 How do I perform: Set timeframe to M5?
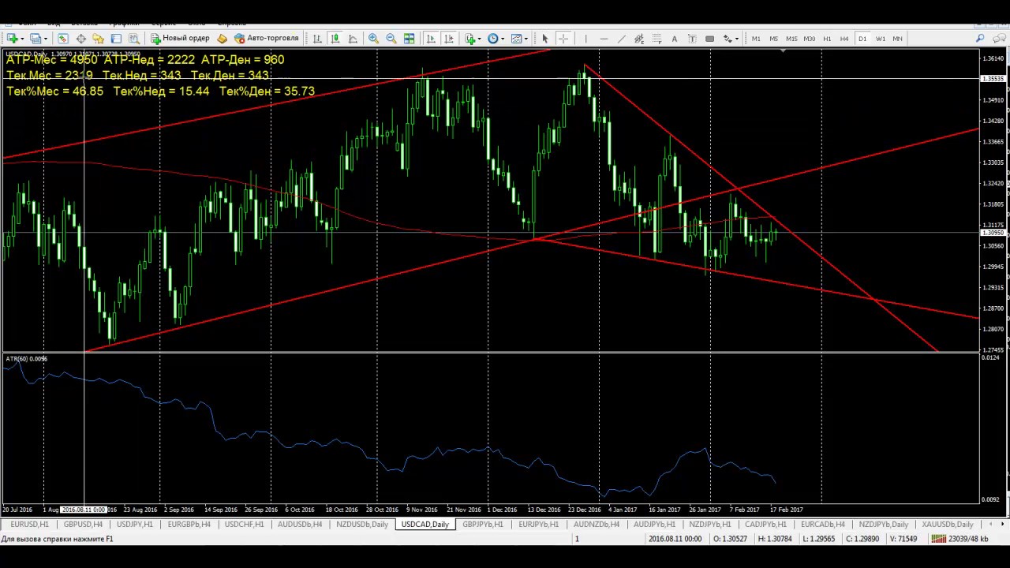(774, 38)
